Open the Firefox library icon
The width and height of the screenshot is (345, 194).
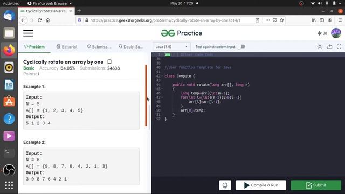click(314, 20)
